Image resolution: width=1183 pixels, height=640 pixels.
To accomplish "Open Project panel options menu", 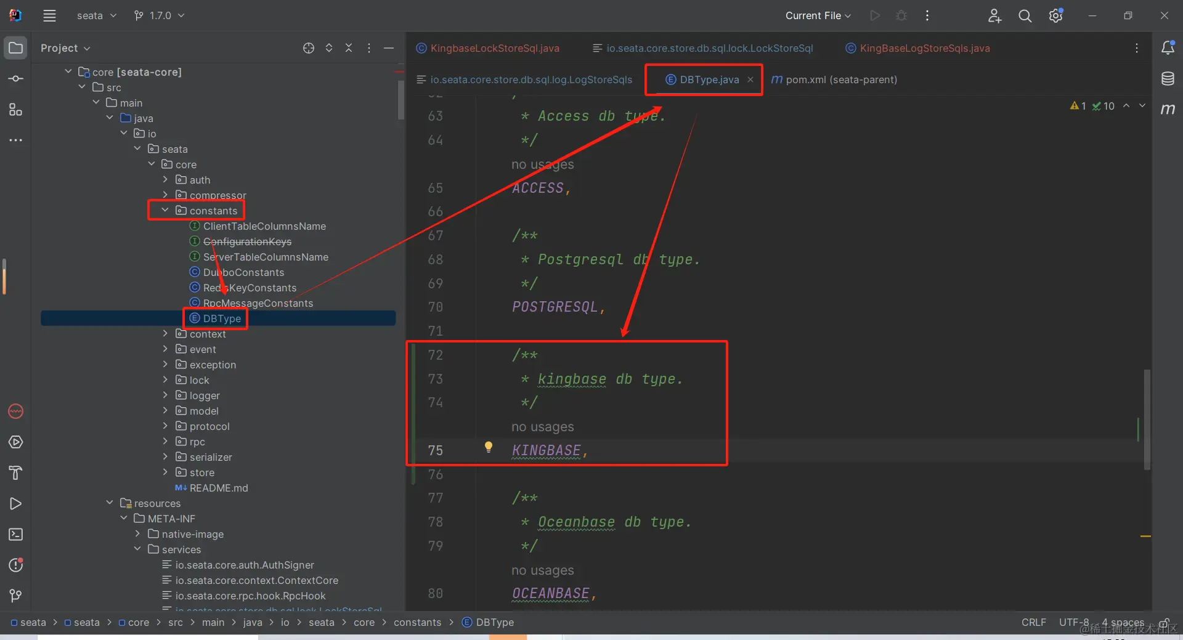I will (x=369, y=48).
